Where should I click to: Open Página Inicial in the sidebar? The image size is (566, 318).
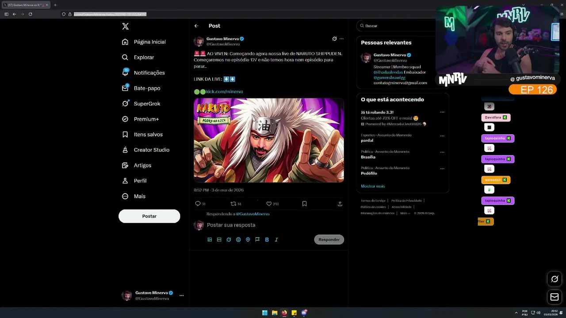point(144,42)
